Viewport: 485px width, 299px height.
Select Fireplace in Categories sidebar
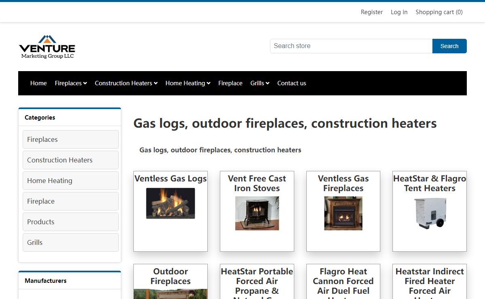pyautogui.click(x=71, y=201)
